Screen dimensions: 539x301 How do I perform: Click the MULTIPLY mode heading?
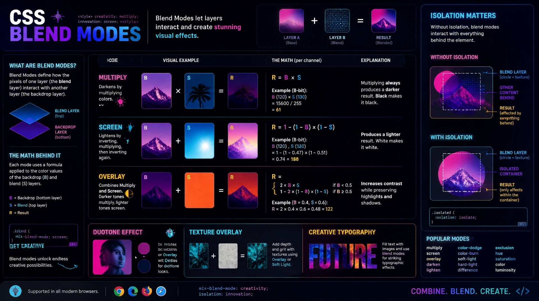(x=113, y=77)
